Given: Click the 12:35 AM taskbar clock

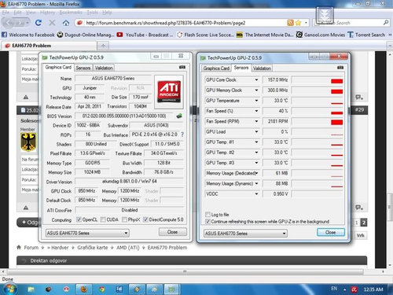Looking at the screenshot, I should pyautogui.click(x=373, y=289).
